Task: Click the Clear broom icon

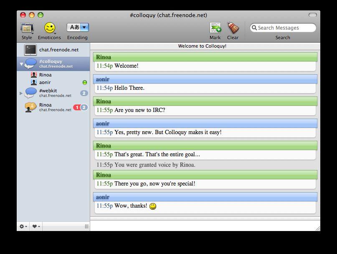Action: click(233, 28)
